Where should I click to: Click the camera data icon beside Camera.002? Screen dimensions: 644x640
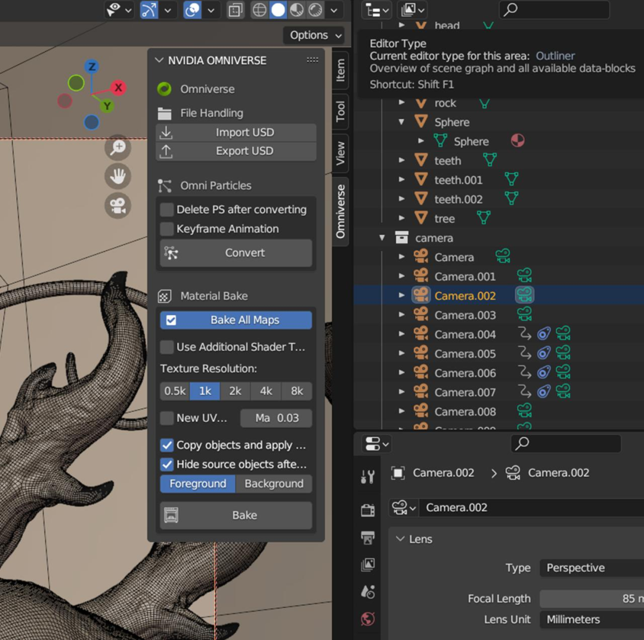525,295
